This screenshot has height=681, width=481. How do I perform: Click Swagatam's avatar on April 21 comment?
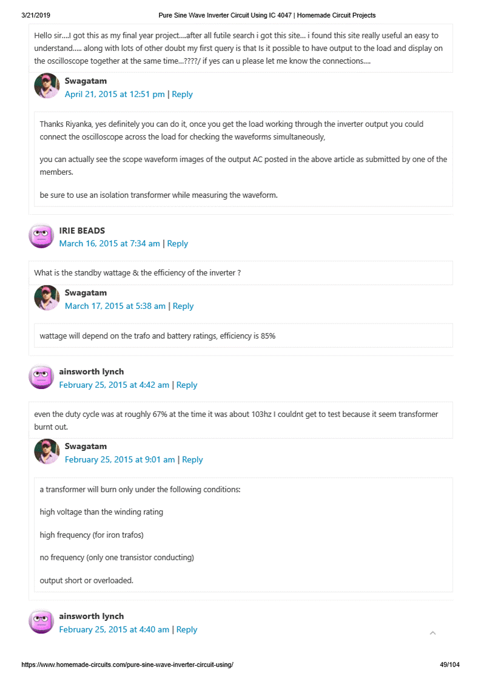(x=47, y=86)
